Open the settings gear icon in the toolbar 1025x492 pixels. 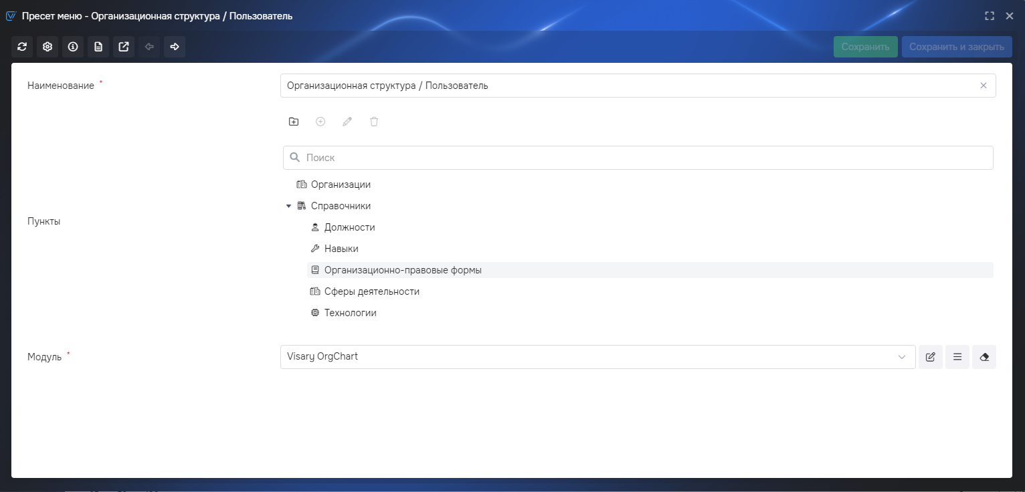tap(48, 47)
